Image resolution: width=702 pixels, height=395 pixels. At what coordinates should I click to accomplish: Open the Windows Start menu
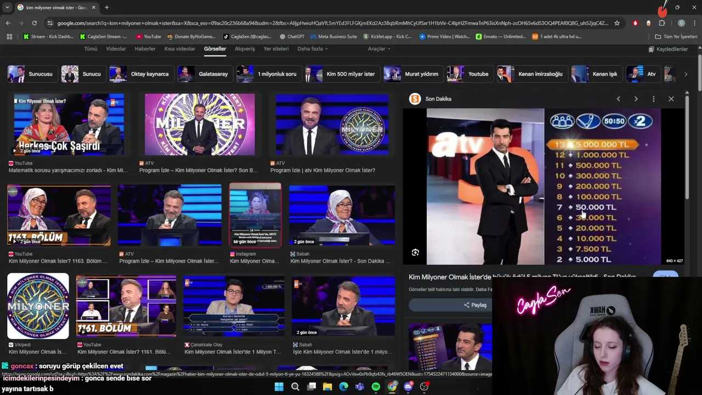point(279,387)
